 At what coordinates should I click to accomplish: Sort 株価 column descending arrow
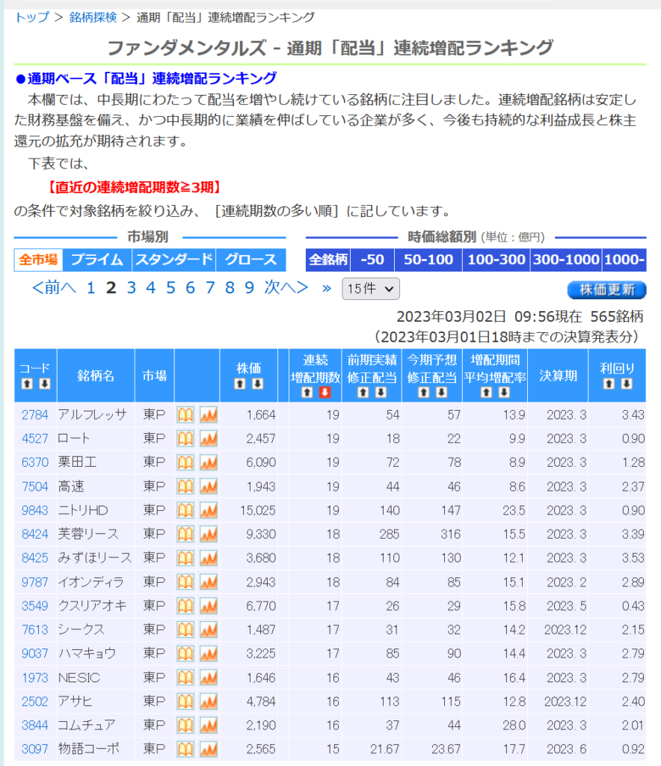pyautogui.click(x=258, y=384)
